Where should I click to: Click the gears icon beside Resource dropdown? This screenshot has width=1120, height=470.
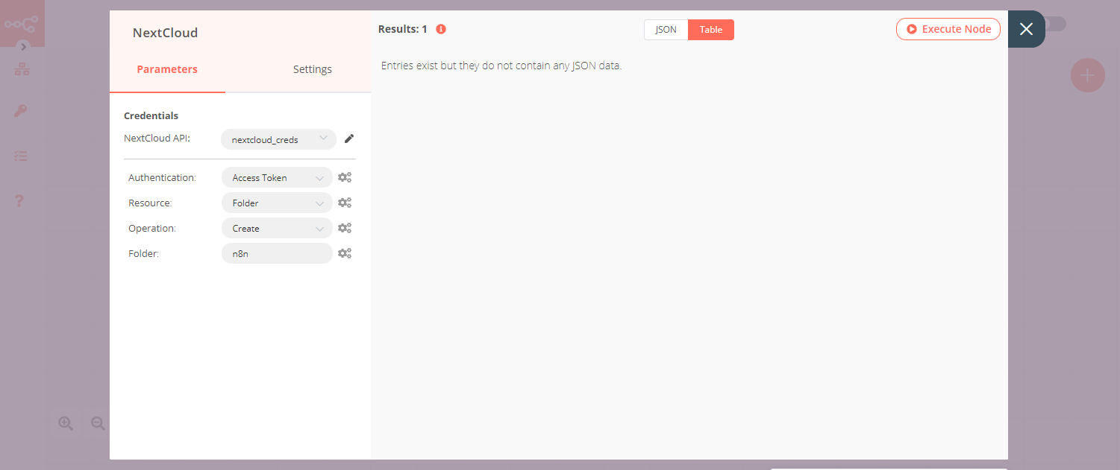coord(344,202)
